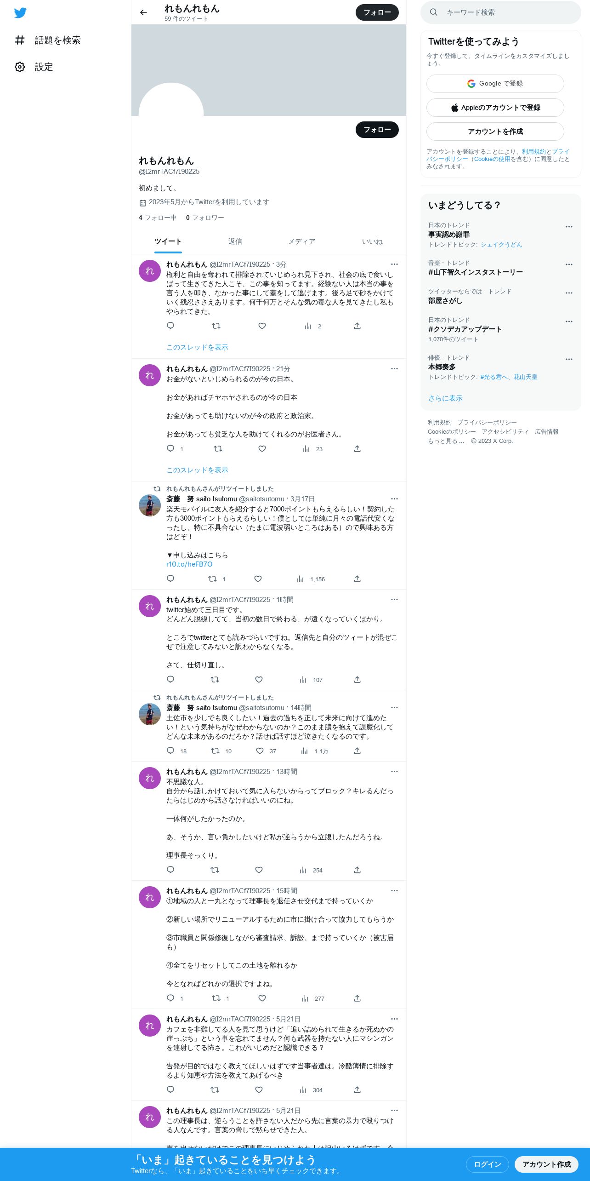Click the フォロー button below the banner
The height and width of the screenshot is (1181, 590).
377,130
